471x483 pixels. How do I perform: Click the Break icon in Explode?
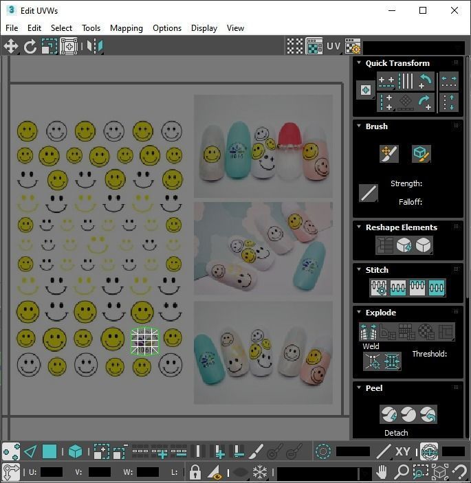click(369, 331)
